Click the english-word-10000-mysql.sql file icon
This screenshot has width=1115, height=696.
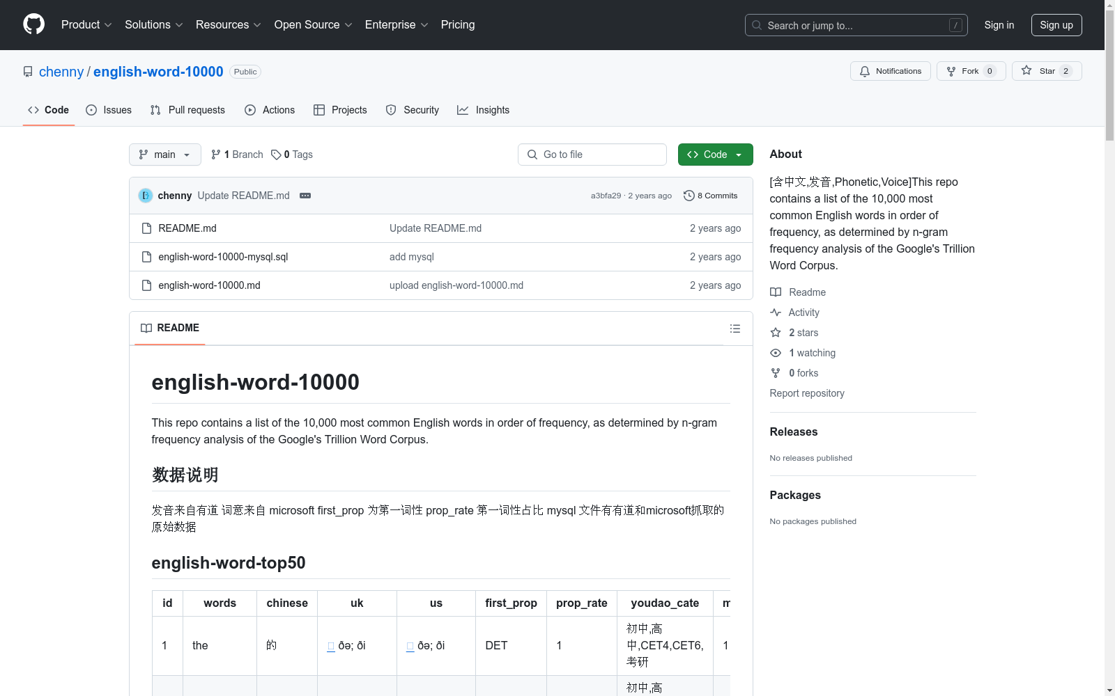pos(146,257)
